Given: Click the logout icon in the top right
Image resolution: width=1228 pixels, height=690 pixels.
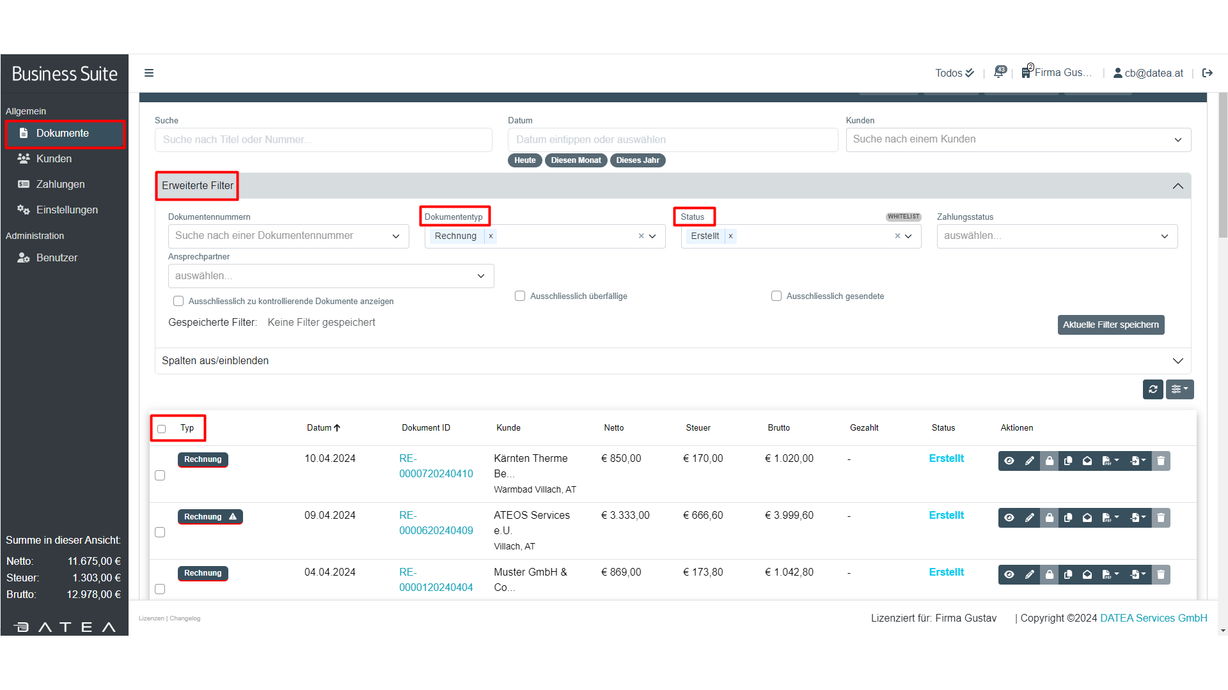Looking at the screenshot, I should point(1207,73).
